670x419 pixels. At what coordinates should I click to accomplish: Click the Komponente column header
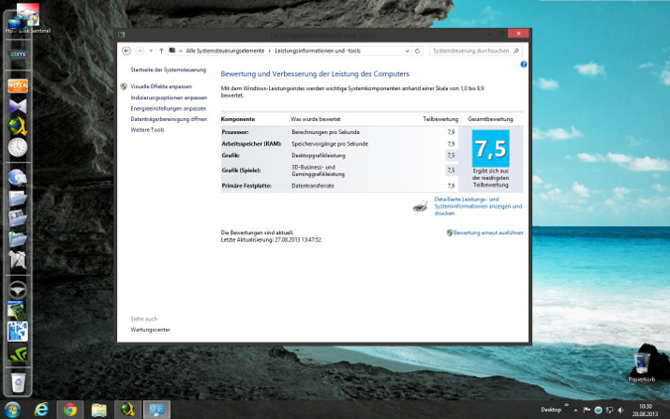238,119
